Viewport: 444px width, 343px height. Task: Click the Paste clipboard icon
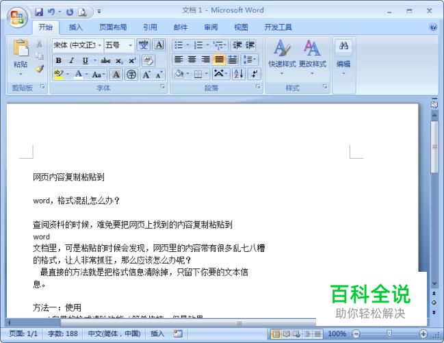21,48
